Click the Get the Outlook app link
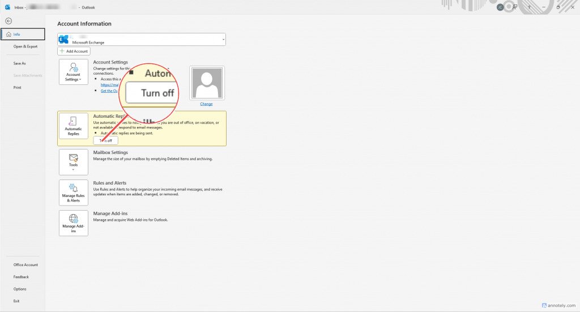The height and width of the screenshot is (312, 580). tap(109, 91)
